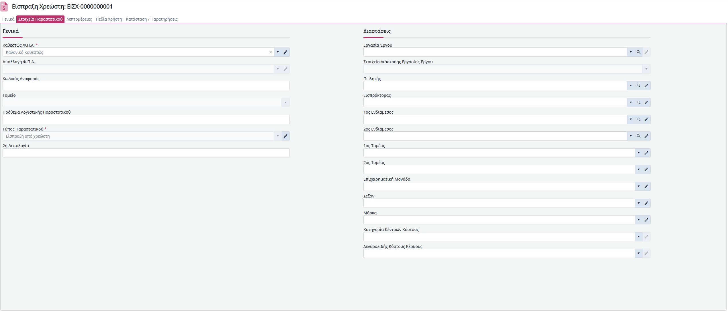Go to the Πεδία Χρήστη tab
This screenshot has width=728, height=312.
point(109,19)
